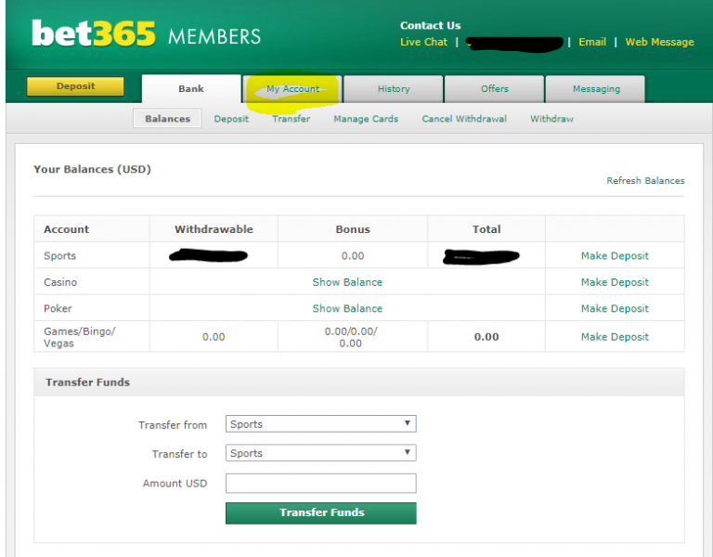Image resolution: width=713 pixels, height=557 pixels.
Task: Select the Transfer sub-menu item
Action: point(291,119)
